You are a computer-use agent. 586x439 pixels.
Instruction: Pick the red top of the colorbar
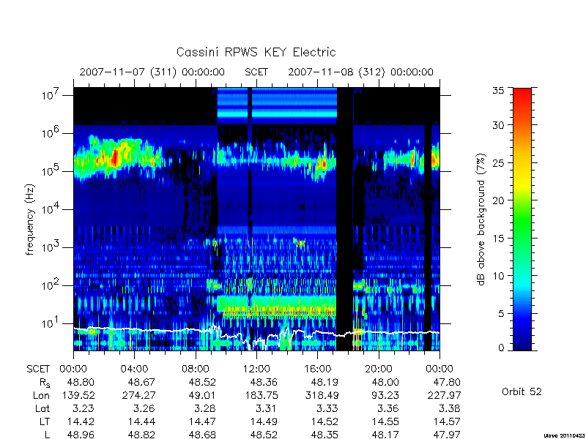click(522, 95)
